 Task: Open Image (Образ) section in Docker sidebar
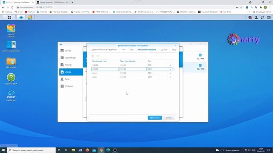click(71, 72)
